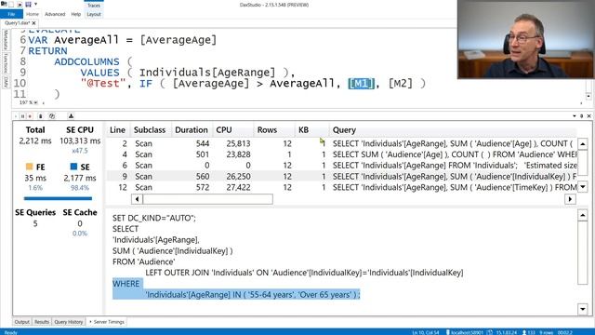Close the Query1.dax tab
This screenshot has height=335, width=595.
(x=33, y=22)
